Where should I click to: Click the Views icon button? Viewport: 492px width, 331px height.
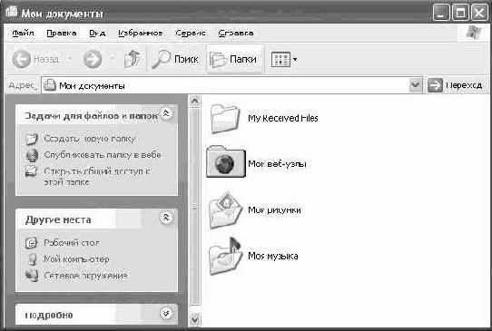[280, 59]
